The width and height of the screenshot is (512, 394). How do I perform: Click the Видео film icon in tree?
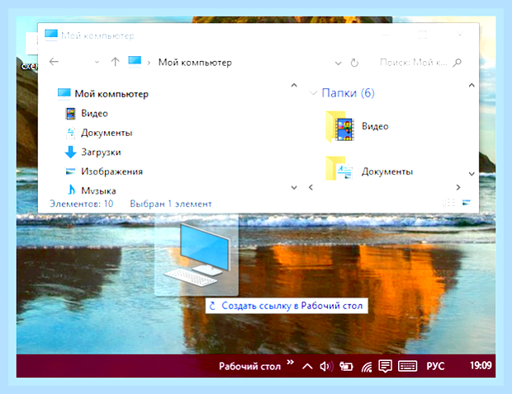pyautogui.click(x=70, y=114)
